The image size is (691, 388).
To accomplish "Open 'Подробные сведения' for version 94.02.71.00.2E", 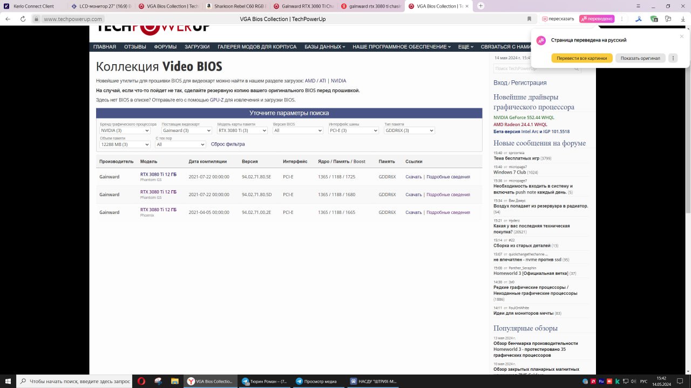I will coord(448,212).
